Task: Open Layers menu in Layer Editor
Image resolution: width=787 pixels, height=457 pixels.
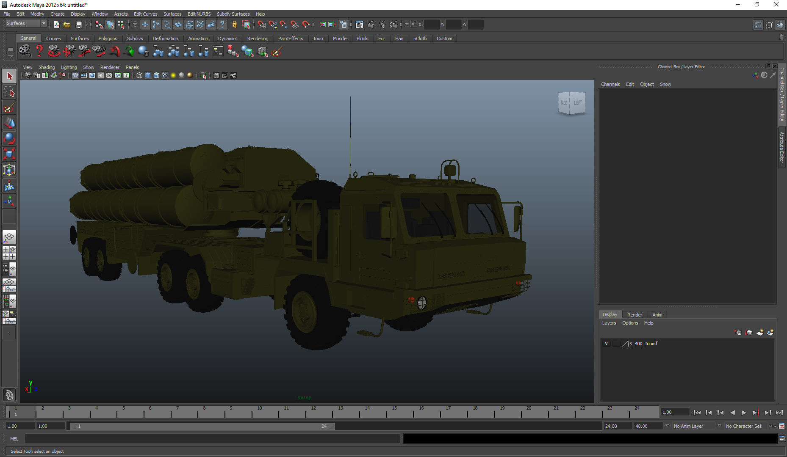Action: click(609, 323)
